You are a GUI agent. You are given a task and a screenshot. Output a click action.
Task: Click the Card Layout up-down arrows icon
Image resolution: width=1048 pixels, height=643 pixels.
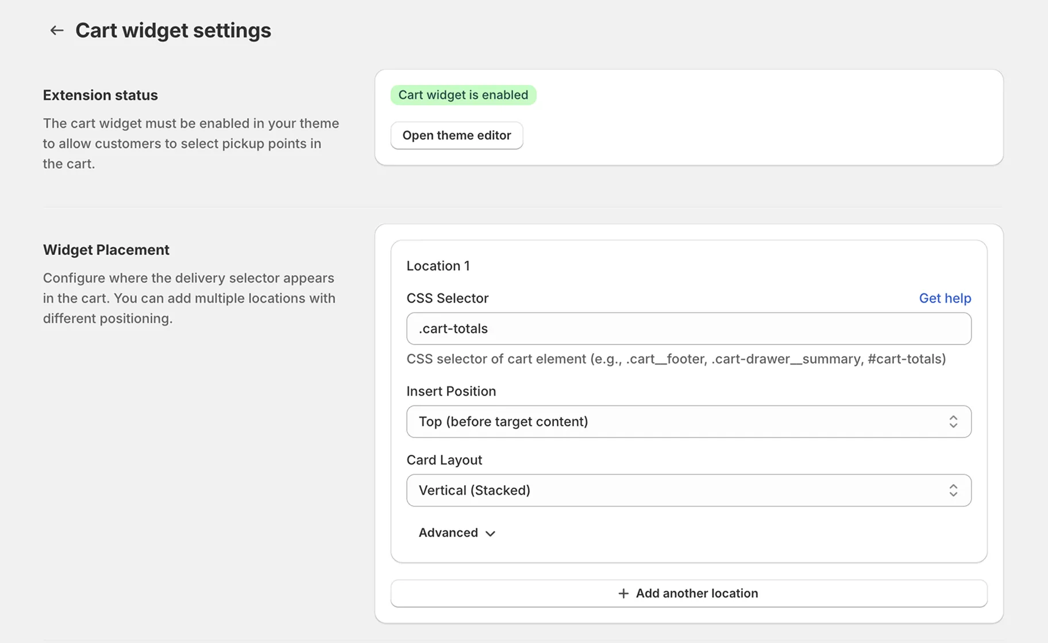pyautogui.click(x=953, y=490)
